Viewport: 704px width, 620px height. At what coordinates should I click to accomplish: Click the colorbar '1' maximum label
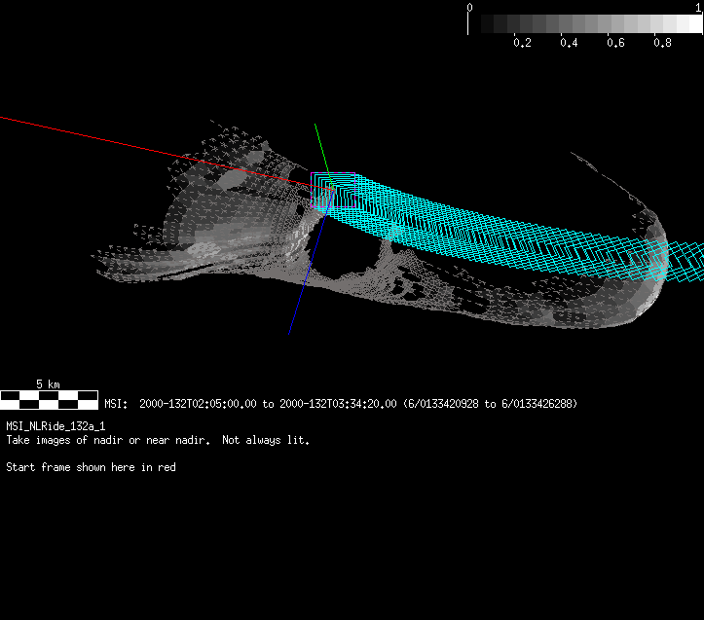tap(698, 7)
